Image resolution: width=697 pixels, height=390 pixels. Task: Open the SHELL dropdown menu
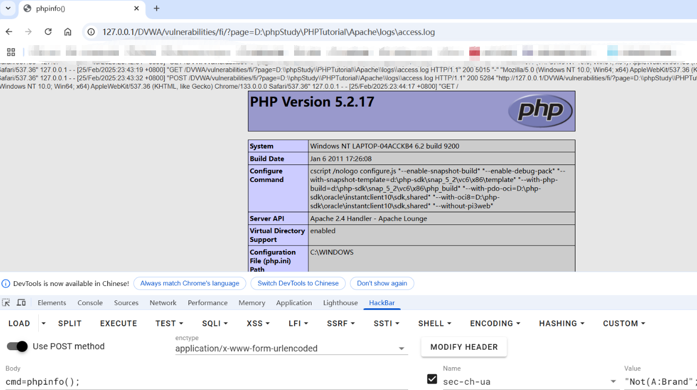[x=434, y=323]
